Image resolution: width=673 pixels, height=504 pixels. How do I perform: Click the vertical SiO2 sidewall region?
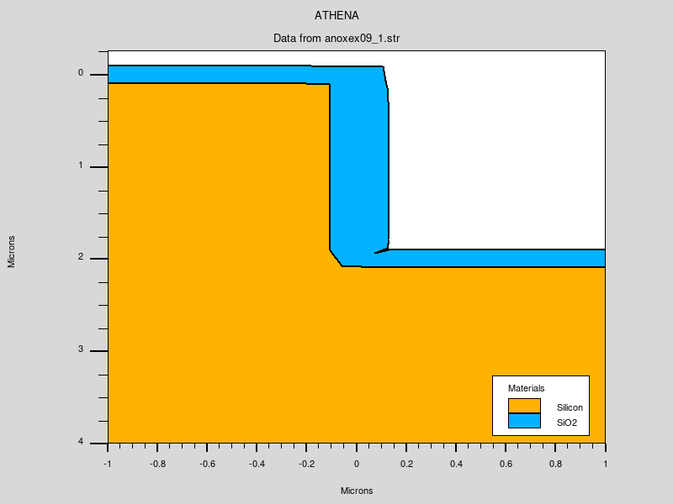pos(358,168)
